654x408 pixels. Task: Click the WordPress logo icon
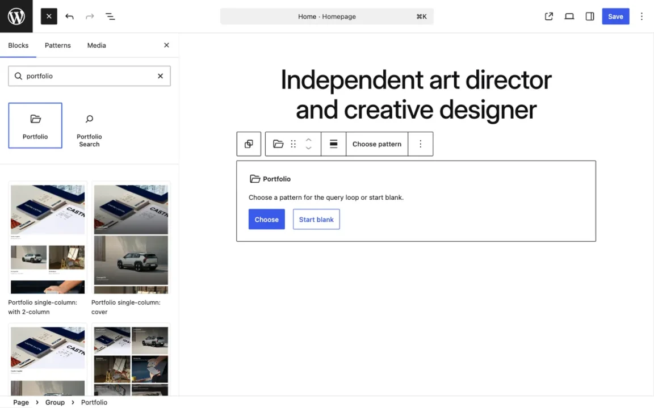tap(16, 16)
